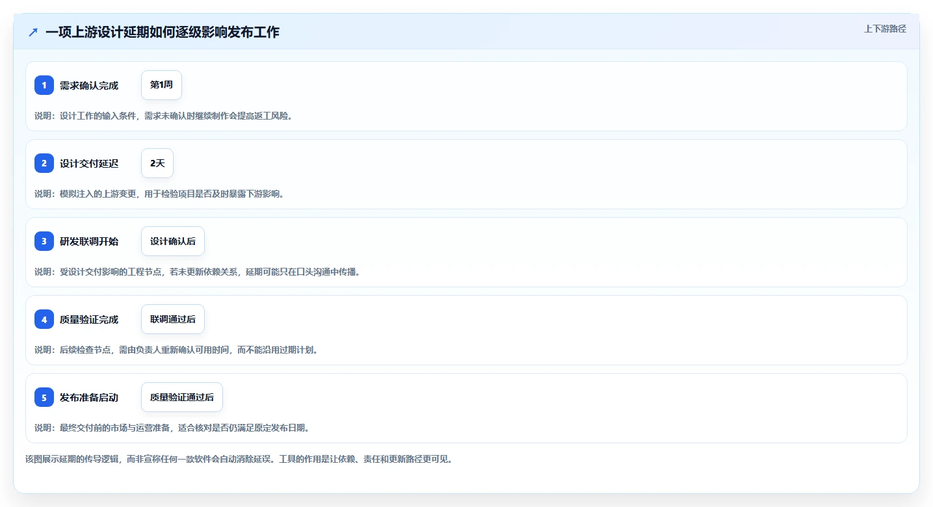Select the 第1周 tag
Screen dimensions: 933x507
click(x=161, y=85)
